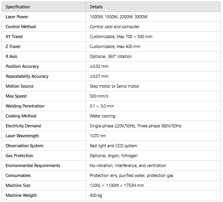Select the Laser Power row label
This screenshot has width=223, height=202.
[17, 17]
